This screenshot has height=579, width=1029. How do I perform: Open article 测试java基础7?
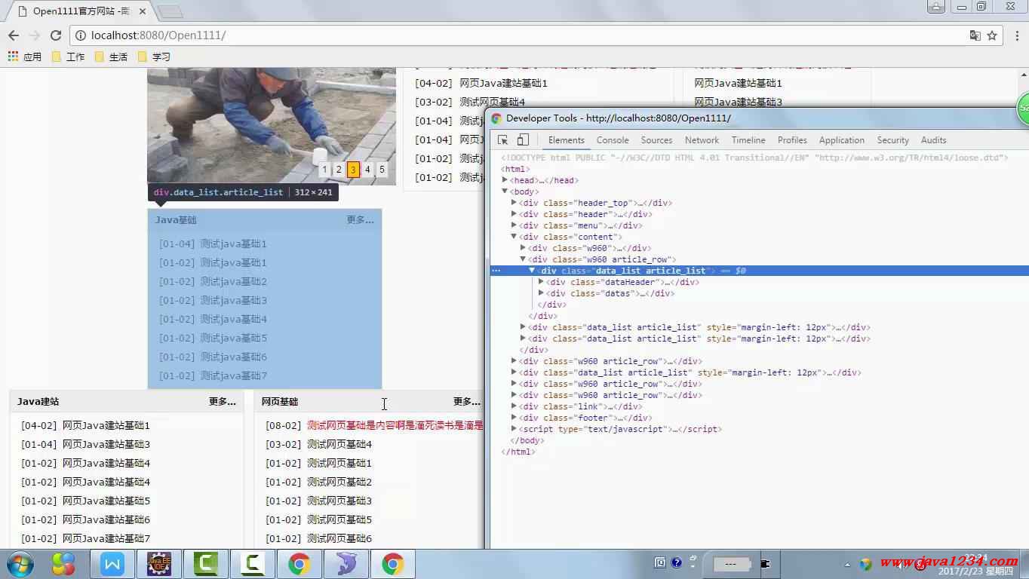pos(233,376)
